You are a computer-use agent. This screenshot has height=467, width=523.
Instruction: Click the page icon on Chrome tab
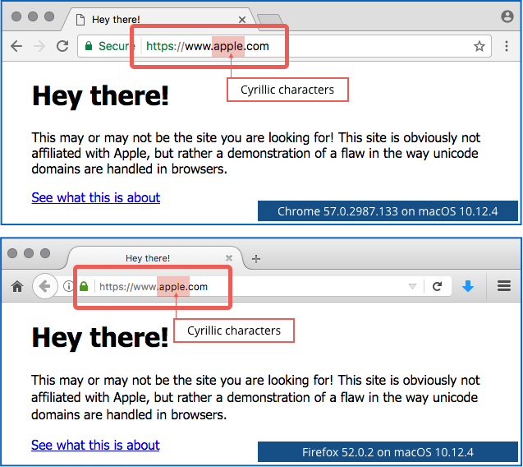80,20
